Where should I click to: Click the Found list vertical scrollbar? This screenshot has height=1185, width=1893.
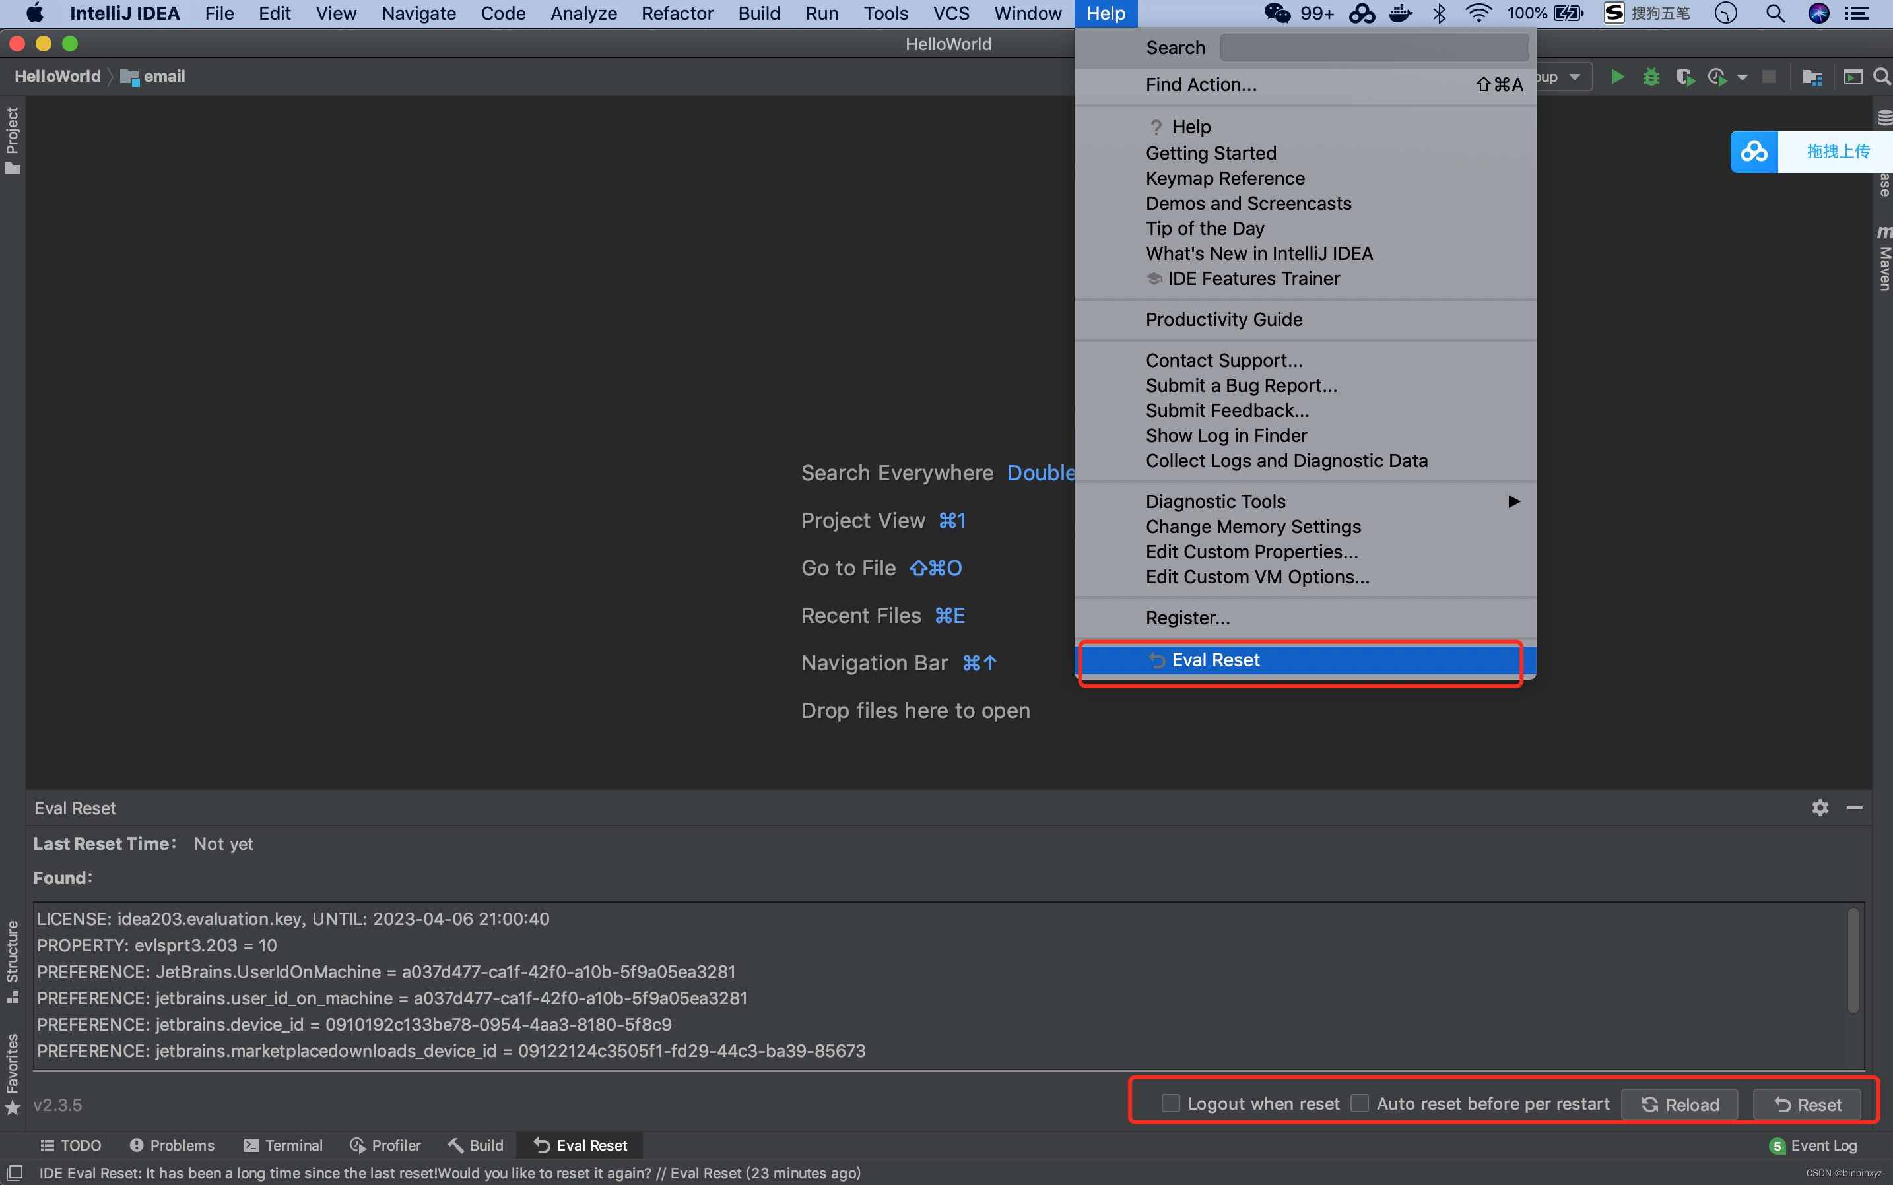click(1853, 961)
